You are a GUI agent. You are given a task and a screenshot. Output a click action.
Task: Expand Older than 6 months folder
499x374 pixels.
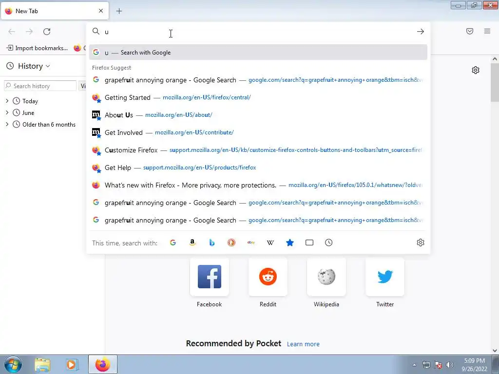point(7,124)
